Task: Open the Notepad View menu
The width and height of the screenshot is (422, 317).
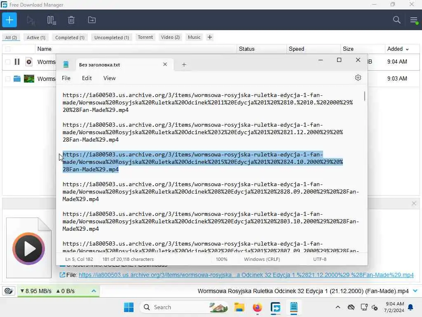Action: pos(109,78)
